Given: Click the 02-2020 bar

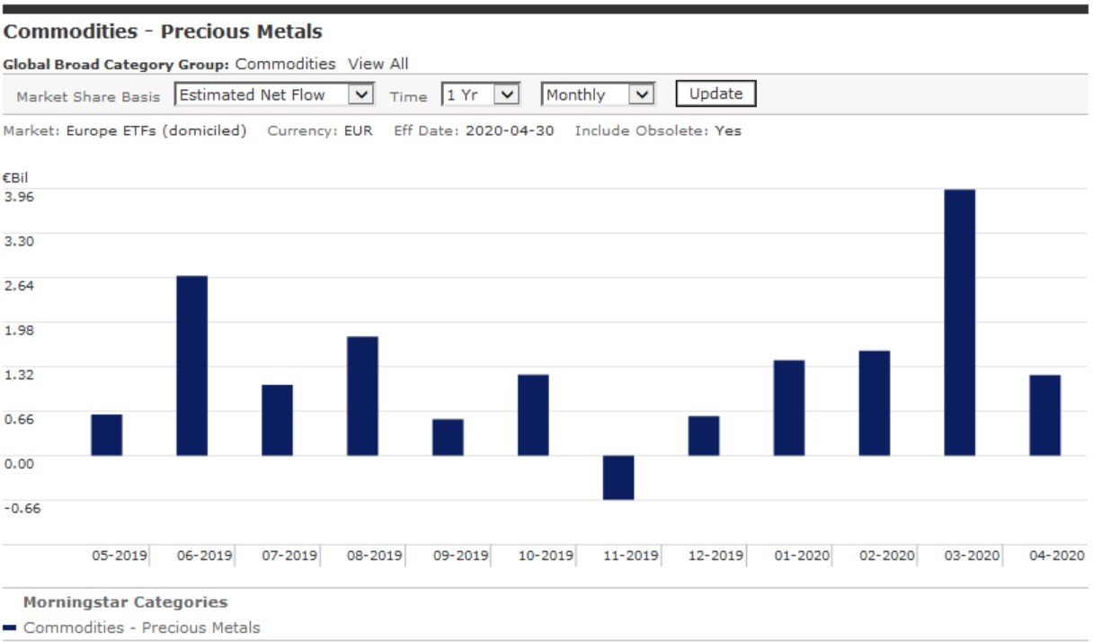Looking at the screenshot, I should click(x=874, y=403).
